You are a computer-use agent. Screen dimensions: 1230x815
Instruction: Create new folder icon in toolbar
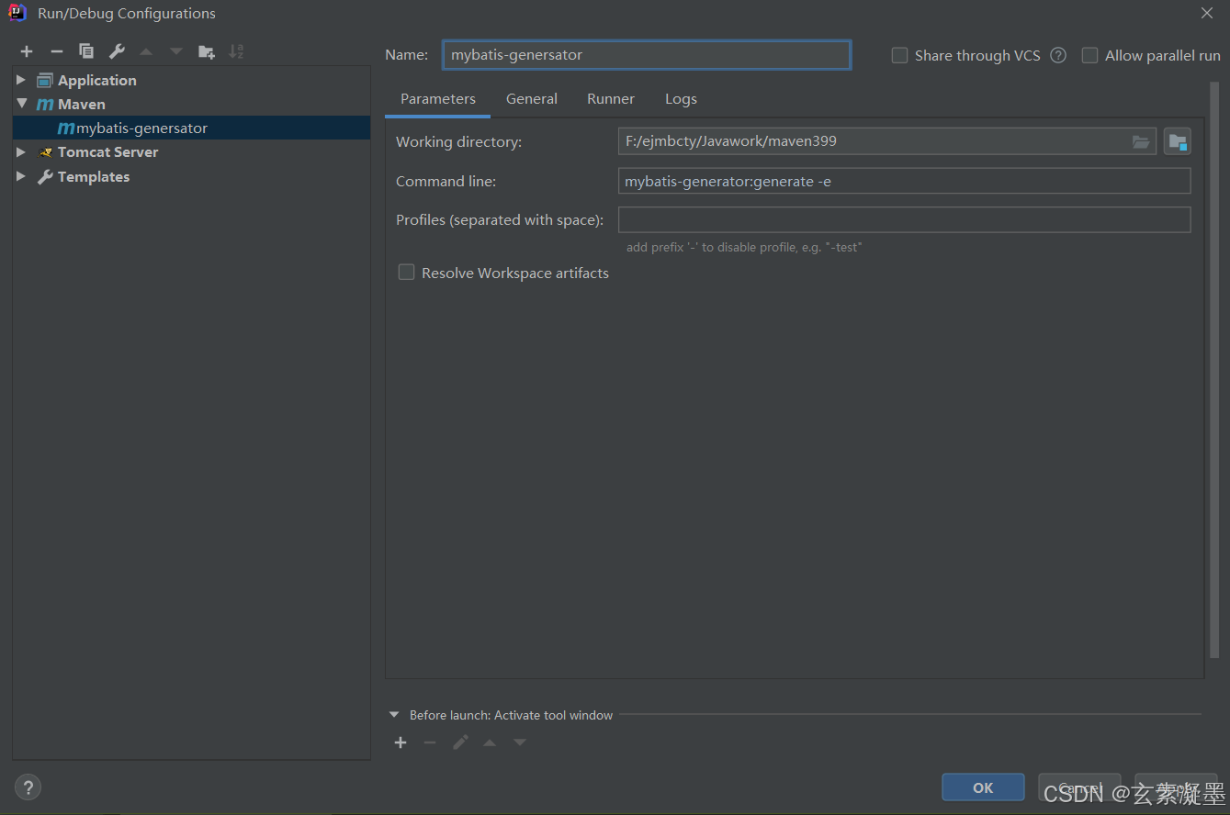pyautogui.click(x=207, y=51)
